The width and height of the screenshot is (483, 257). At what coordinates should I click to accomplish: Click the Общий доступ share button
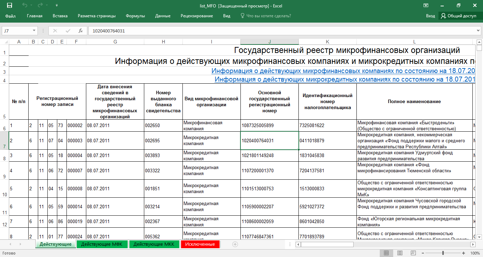[459, 16]
